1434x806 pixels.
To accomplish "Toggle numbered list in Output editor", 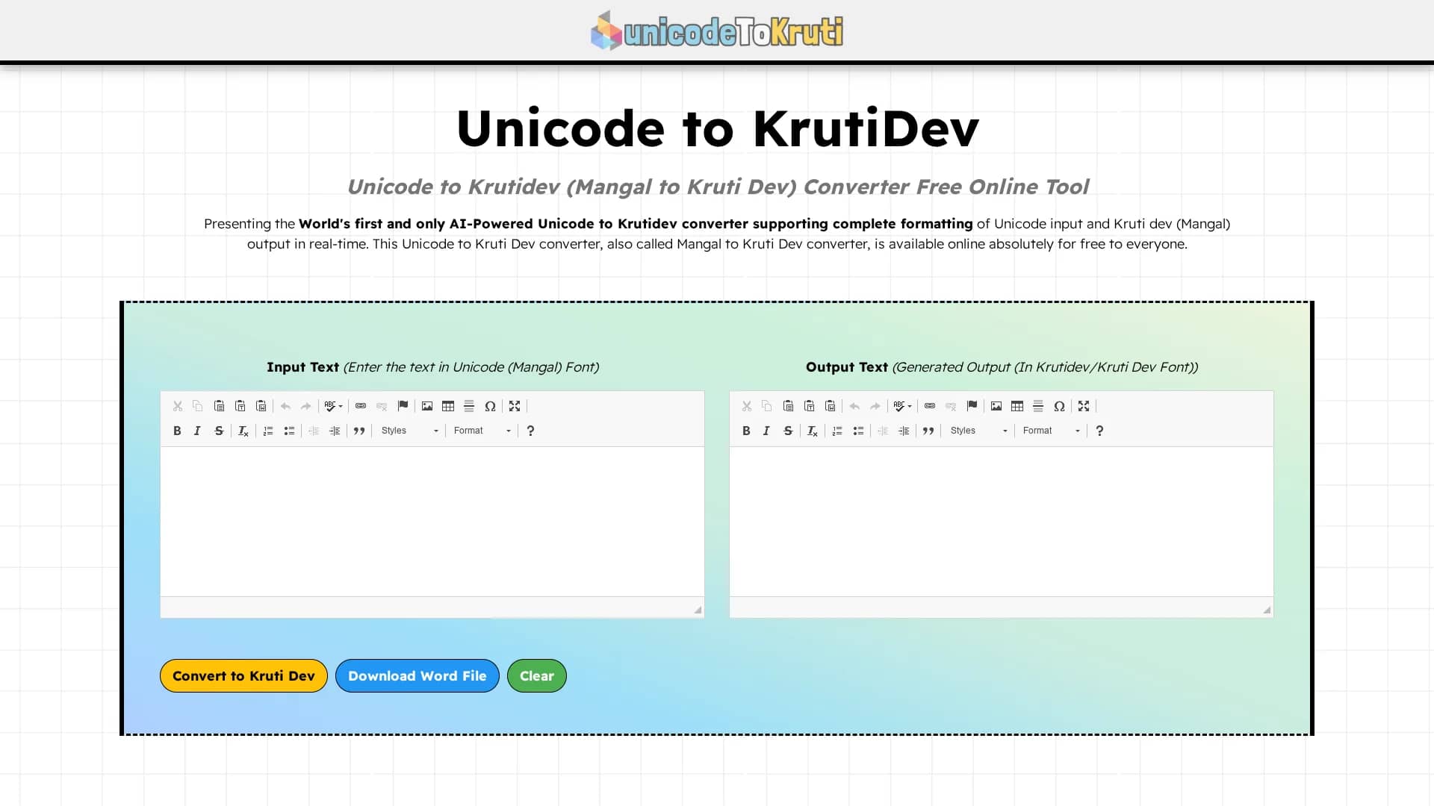I will [x=837, y=431].
